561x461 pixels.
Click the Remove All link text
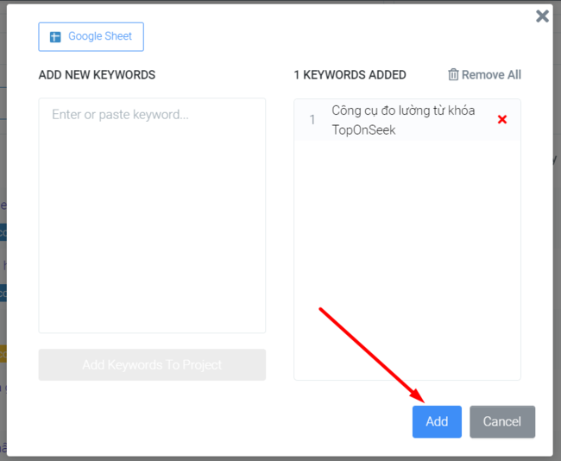coord(491,75)
